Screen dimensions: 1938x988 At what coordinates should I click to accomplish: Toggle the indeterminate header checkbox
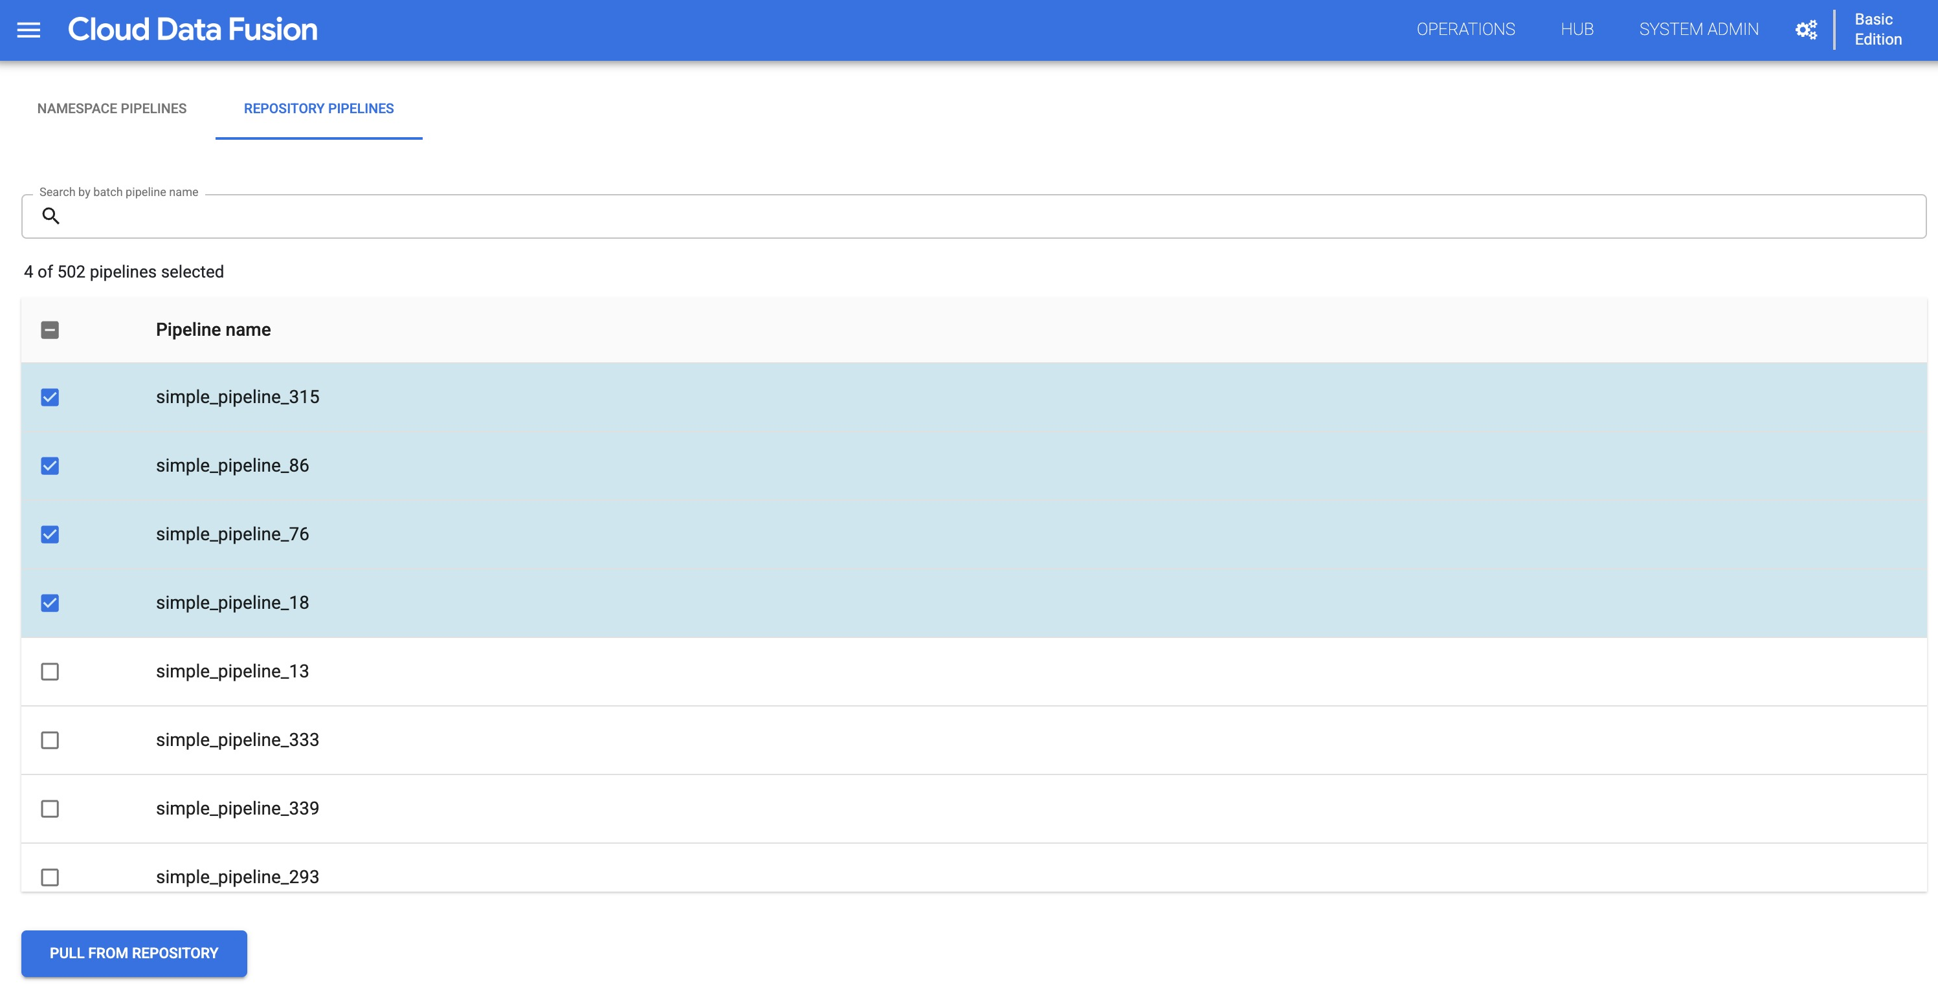pyautogui.click(x=50, y=329)
